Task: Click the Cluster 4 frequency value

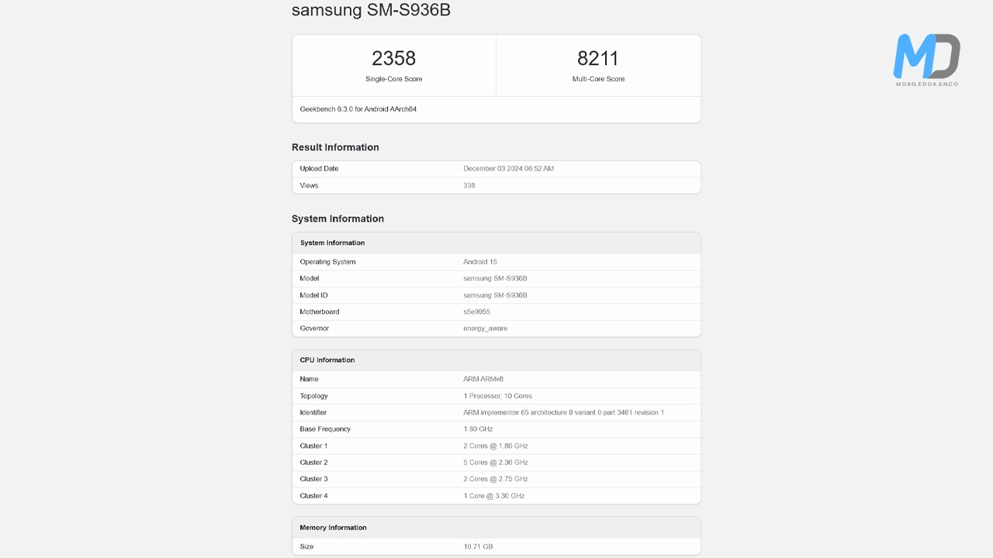Action: (493, 496)
